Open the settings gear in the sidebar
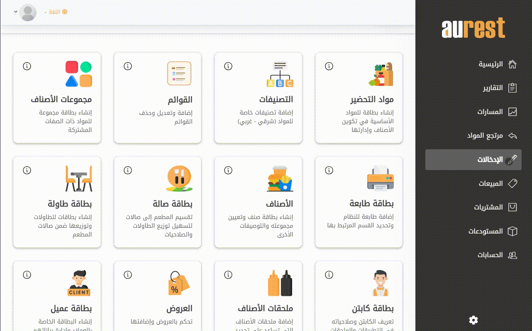The height and width of the screenshot is (331, 532). point(473,320)
